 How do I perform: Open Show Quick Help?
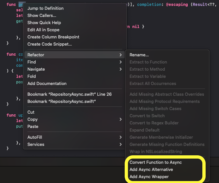coord(75,22)
